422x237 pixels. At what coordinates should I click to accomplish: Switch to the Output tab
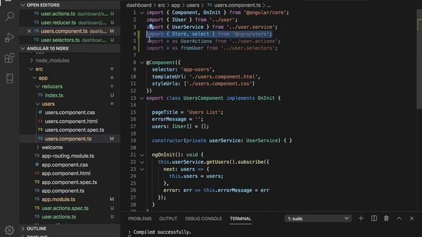[168, 219]
